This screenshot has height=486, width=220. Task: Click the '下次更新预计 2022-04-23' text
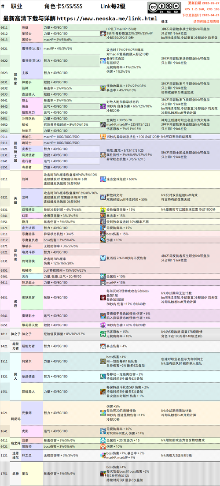click(x=201, y=15)
